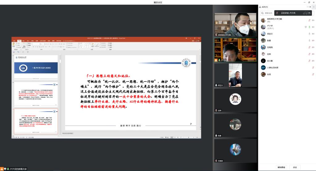Toggle microphone icon next to 郑忠文
The image size is (316, 171).
point(309,34)
